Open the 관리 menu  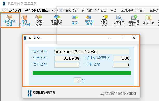[114, 10]
